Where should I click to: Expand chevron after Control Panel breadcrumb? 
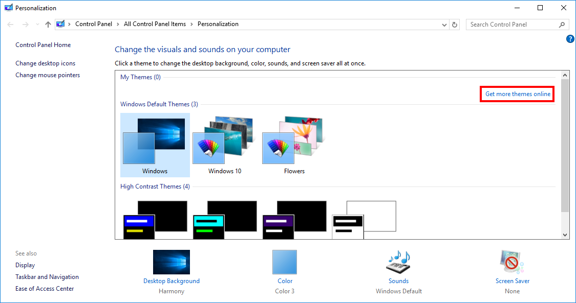[x=118, y=24]
